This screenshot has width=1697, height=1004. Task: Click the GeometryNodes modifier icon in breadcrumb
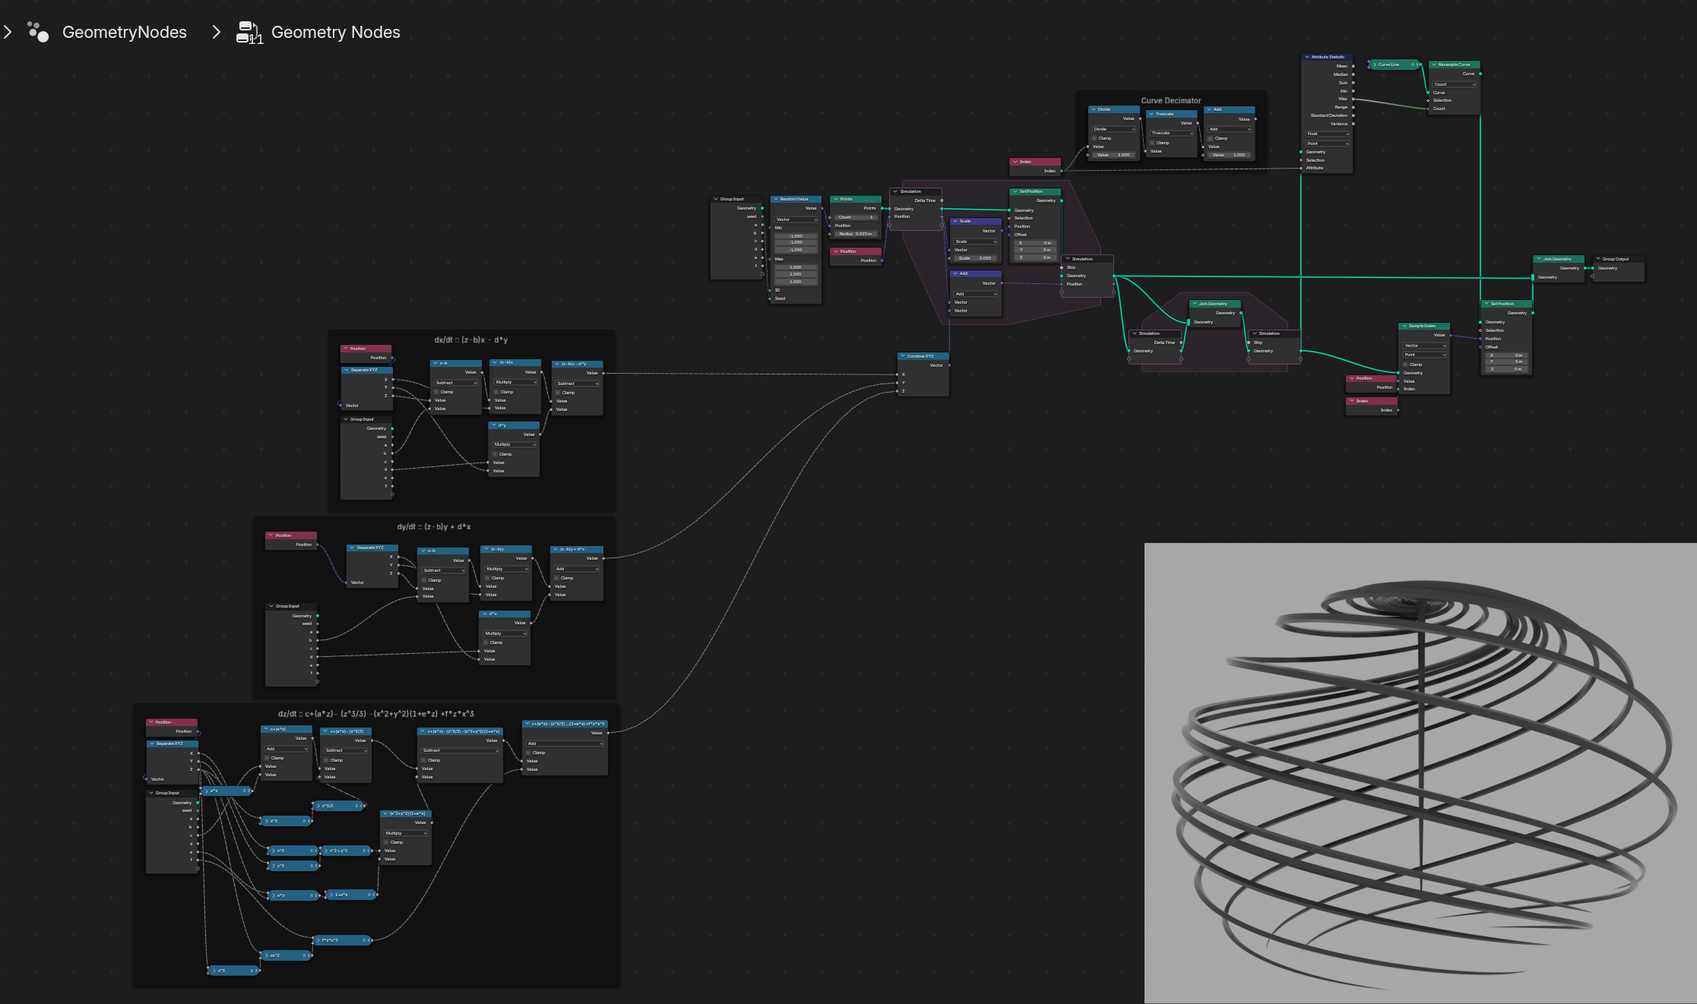[37, 32]
